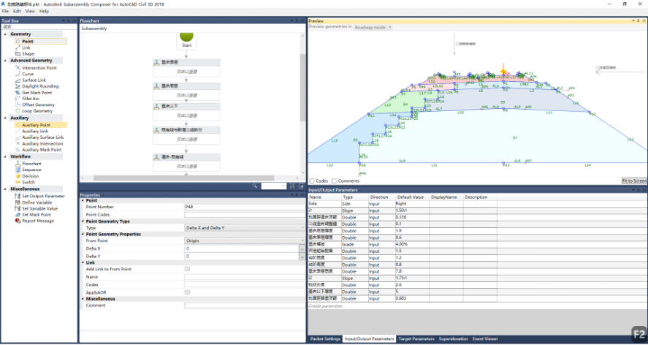Switch to the Target Parameters tab

pyautogui.click(x=416, y=339)
